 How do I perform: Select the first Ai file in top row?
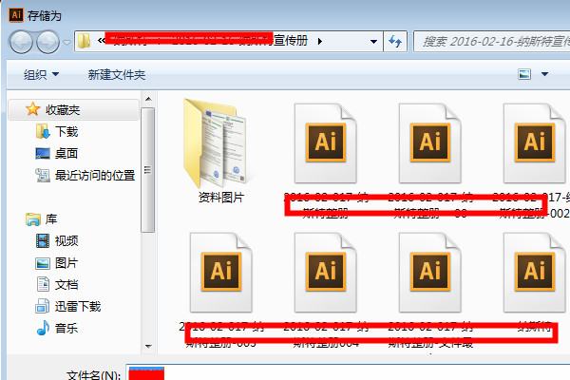pyautogui.click(x=325, y=160)
